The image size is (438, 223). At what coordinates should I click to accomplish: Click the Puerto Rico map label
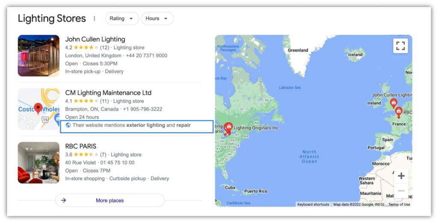[256, 191]
